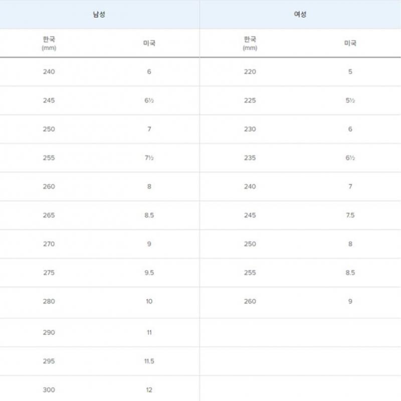
Task: Select women's Korean size 225
Action: click(x=250, y=100)
